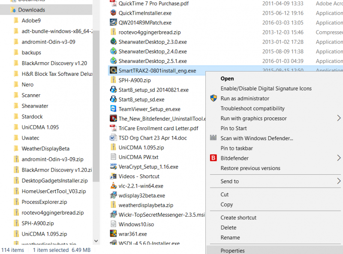The image size is (343, 254).
Task: Select the Downloads folder in navigation pane
Action: click(x=31, y=9)
